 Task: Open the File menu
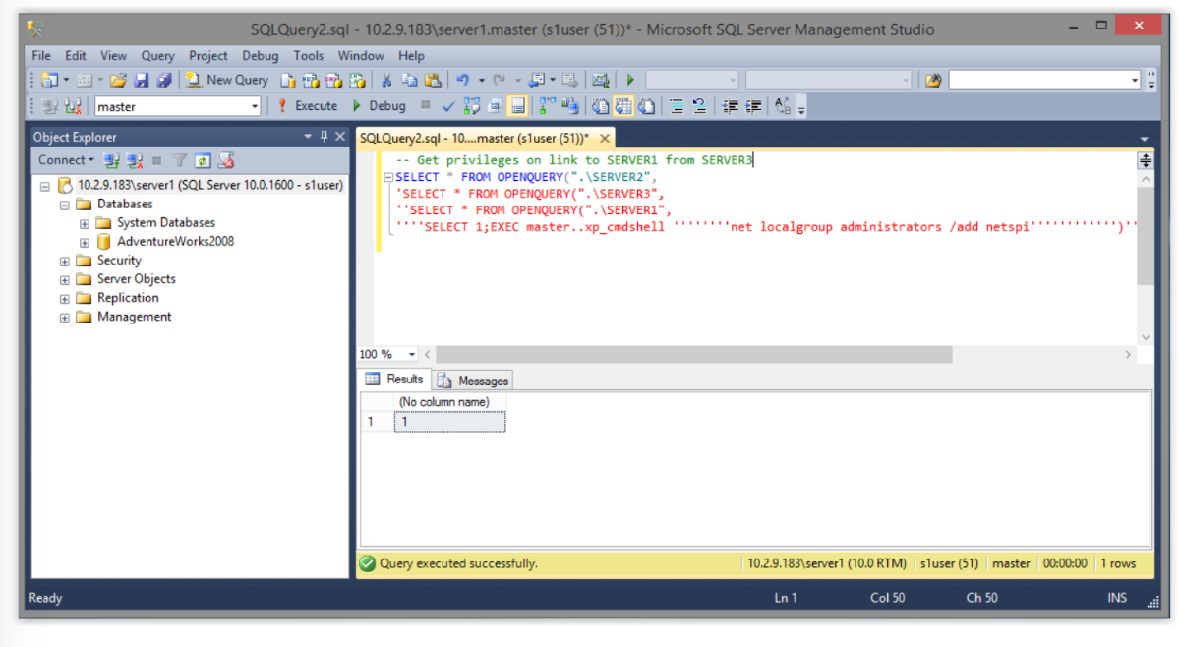coord(41,56)
